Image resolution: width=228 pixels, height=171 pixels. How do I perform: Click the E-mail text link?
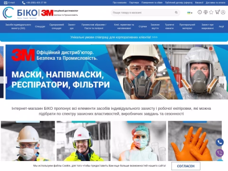click(11, 3)
